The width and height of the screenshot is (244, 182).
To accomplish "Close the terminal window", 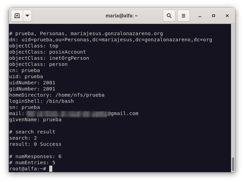I will click(227, 16).
